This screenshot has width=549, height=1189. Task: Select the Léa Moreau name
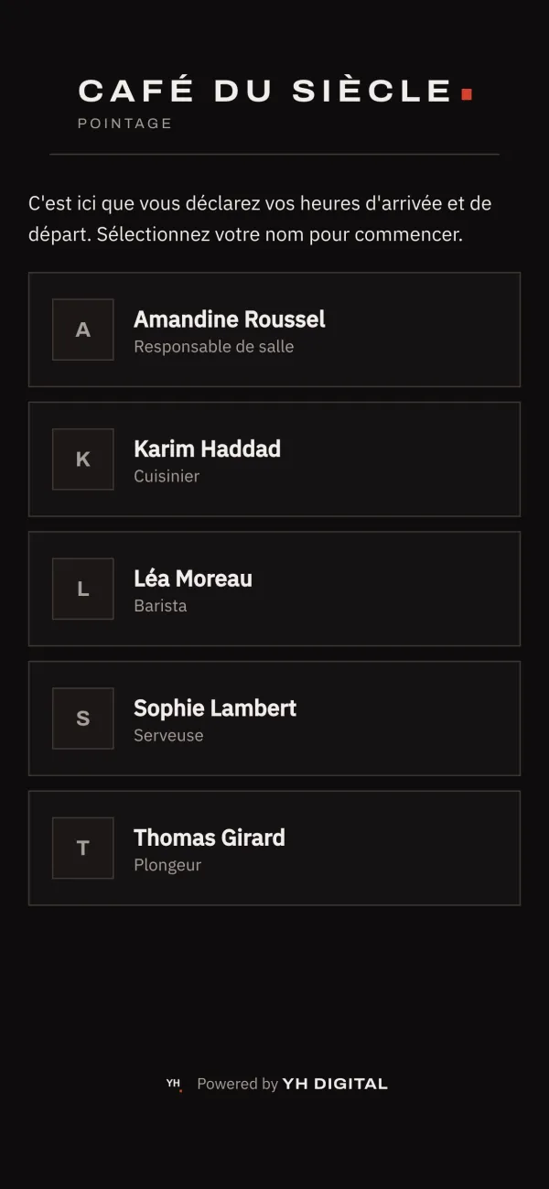pos(193,578)
